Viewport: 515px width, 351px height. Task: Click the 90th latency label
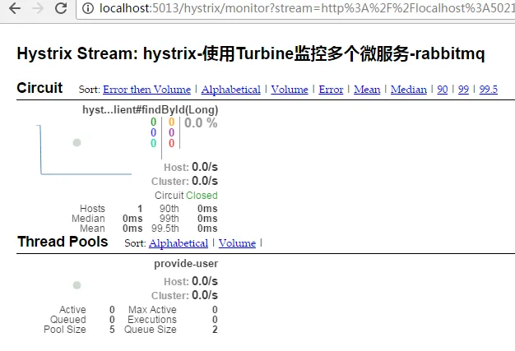[169, 209]
